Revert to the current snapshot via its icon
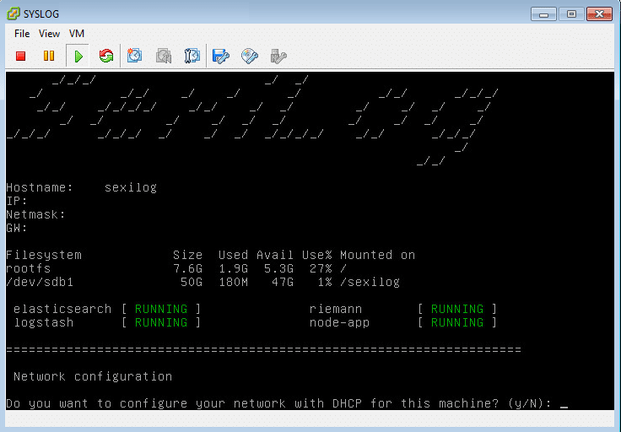Viewport: 621px width, 432px height. tap(163, 56)
